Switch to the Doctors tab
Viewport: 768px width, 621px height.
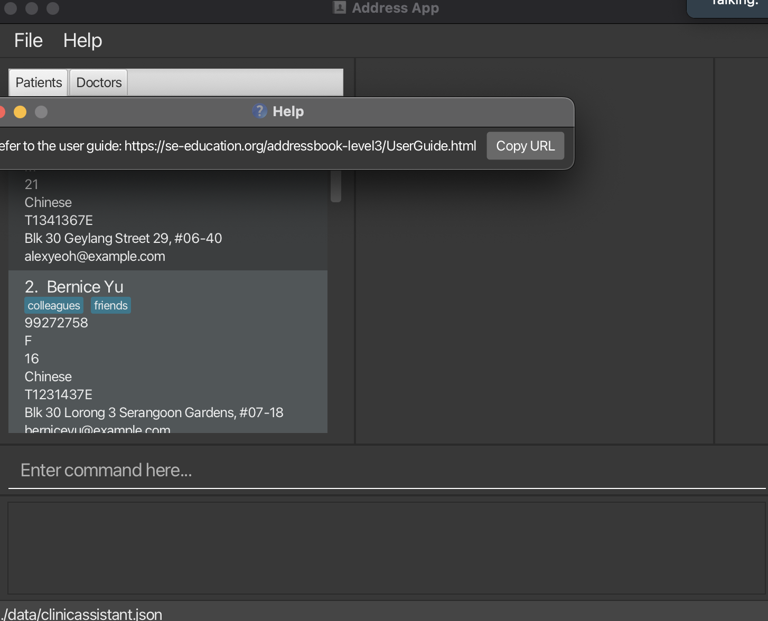pos(99,82)
